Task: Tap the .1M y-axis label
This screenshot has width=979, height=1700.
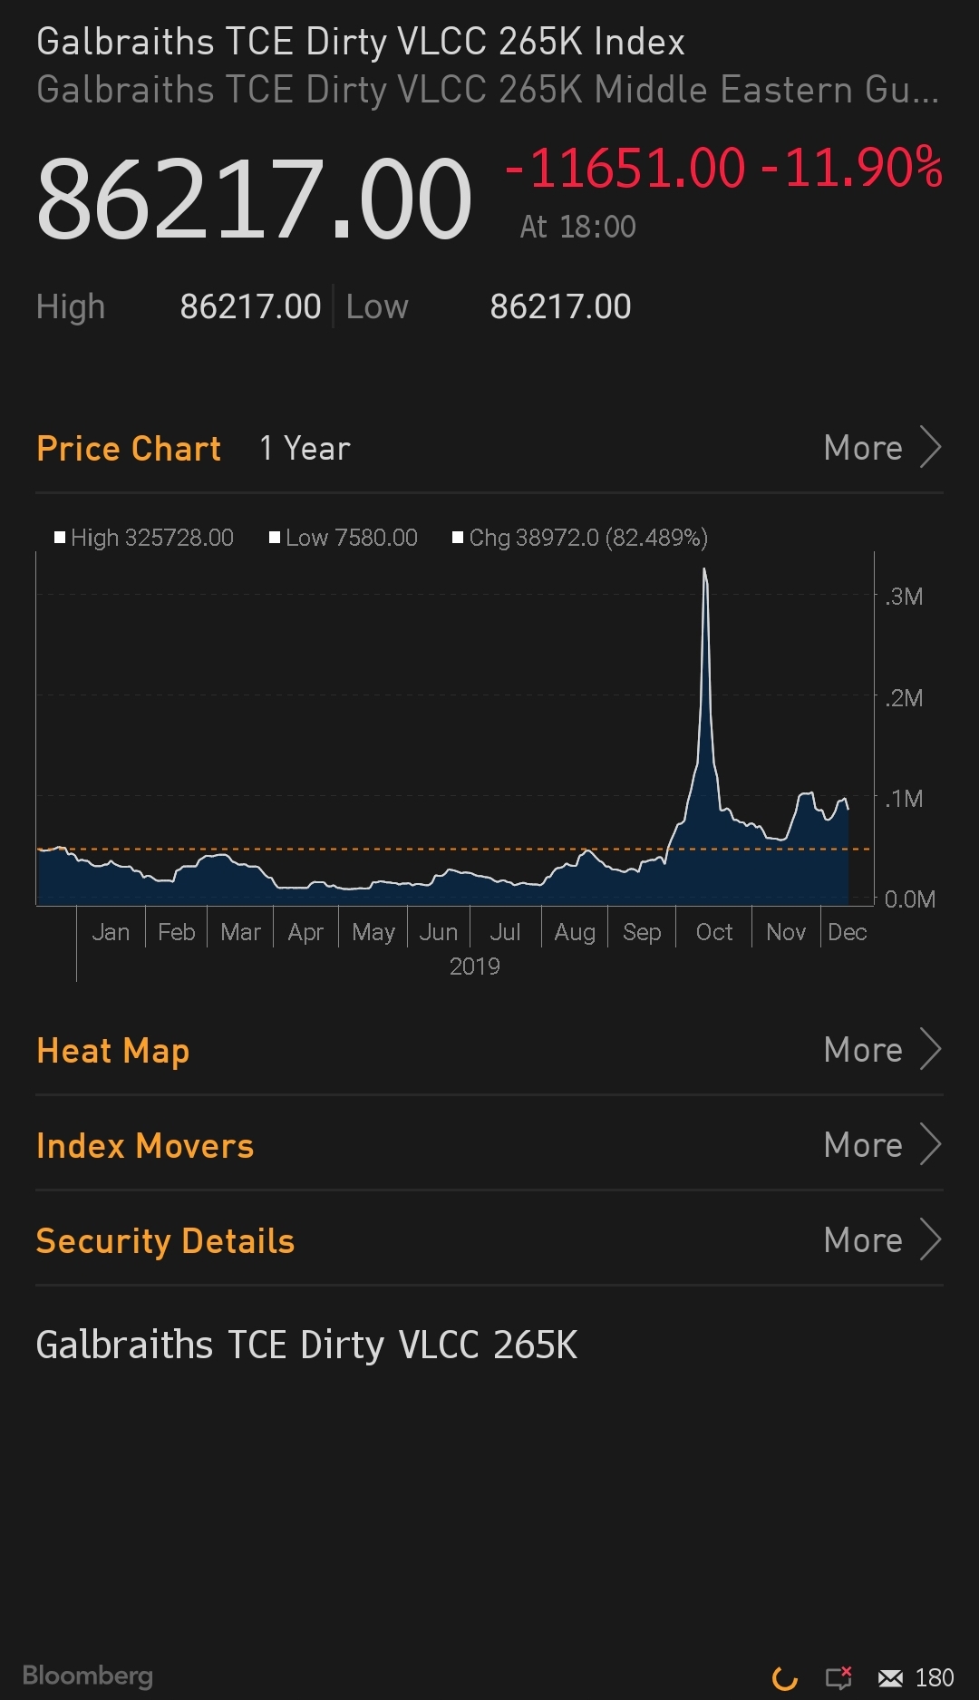Action: pos(904,799)
